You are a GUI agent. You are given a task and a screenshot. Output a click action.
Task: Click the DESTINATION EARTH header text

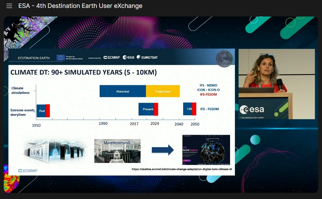coord(34,58)
